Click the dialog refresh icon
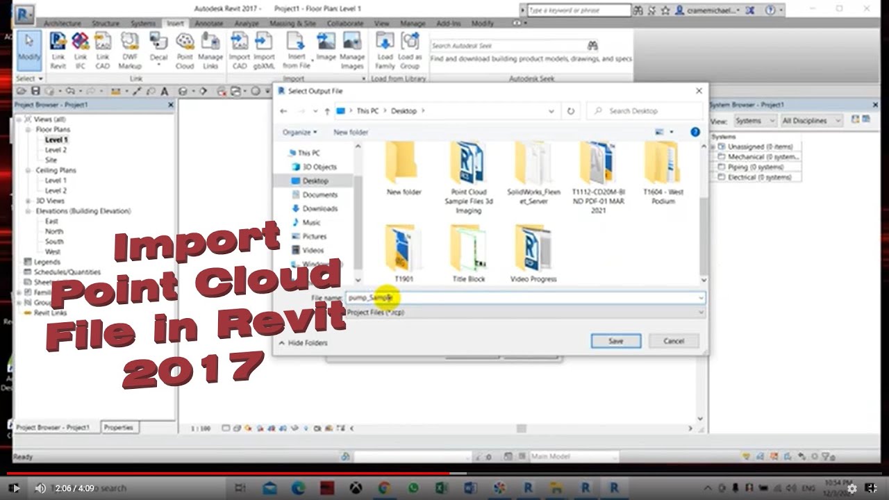The height and width of the screenshot is (500, 889). [x=571, y=111]
